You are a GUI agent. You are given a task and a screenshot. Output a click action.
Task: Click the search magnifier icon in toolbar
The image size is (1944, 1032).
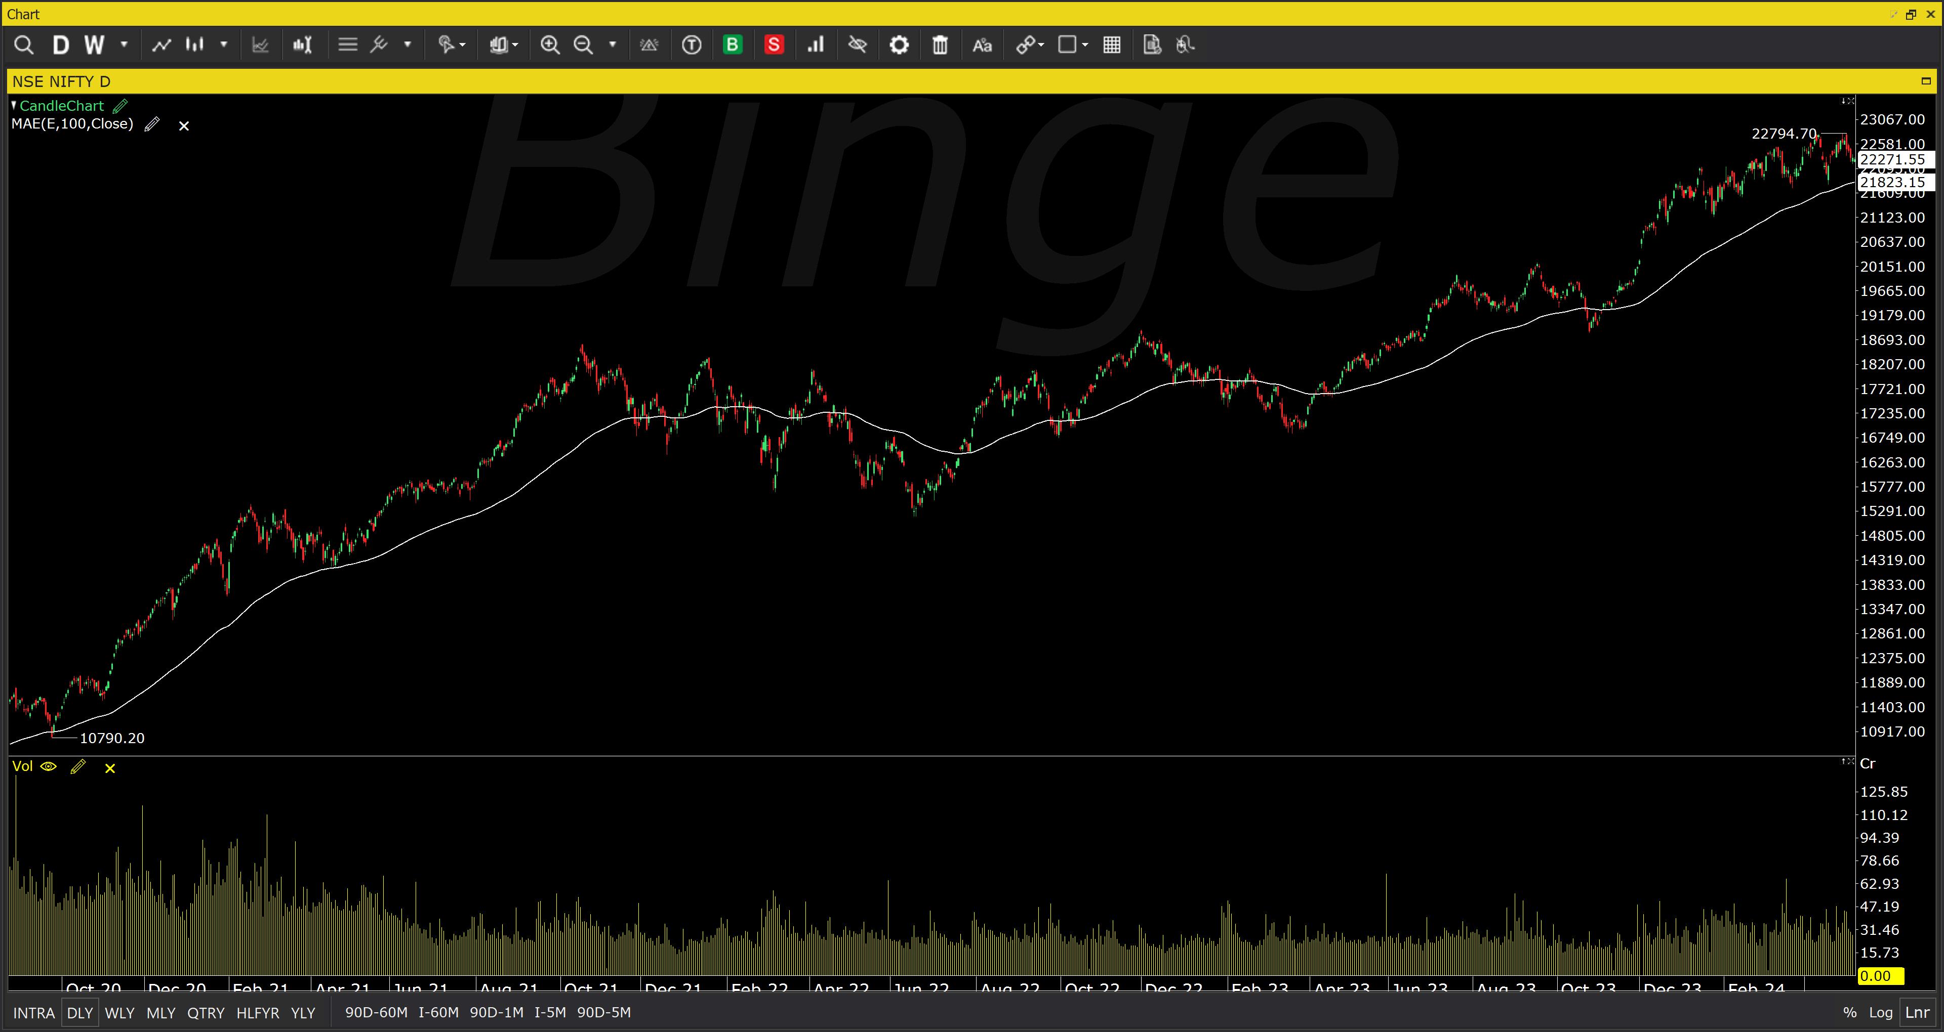pyautogui.click(x=23, y=45)
